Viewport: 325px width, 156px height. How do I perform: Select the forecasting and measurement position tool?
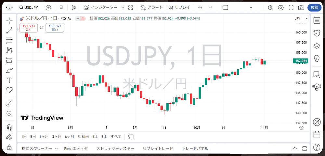click(x=9, y=60)
